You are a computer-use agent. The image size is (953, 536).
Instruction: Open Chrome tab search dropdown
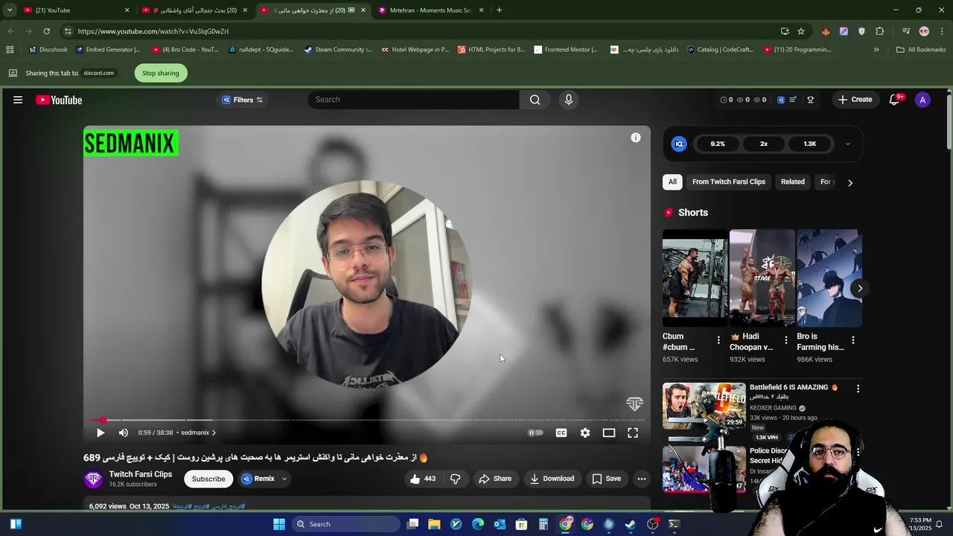point(10,10)
